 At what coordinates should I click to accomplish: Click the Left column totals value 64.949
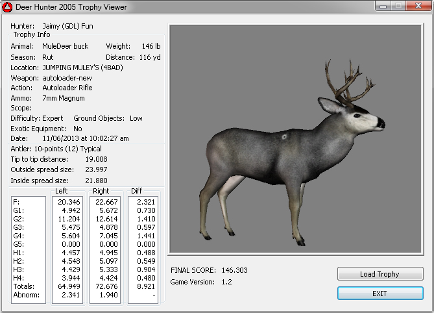point(69,286)
